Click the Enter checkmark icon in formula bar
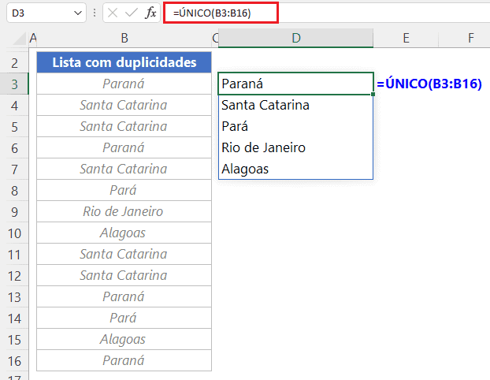The image size is (490, 380). pyautogui.click(x=130, y=13)
